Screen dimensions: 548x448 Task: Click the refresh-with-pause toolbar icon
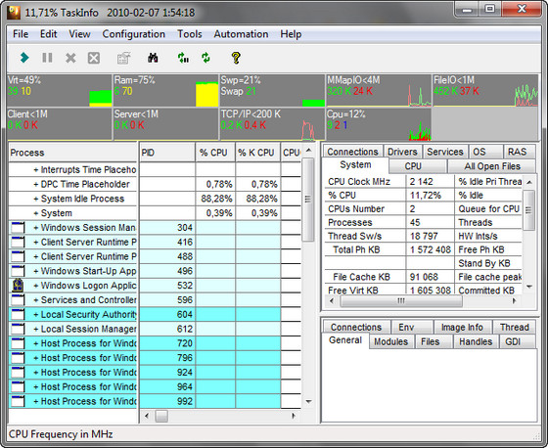(183, 58)
